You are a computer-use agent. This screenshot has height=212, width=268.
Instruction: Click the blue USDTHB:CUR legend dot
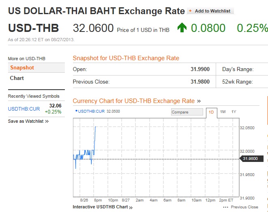click(x=76, y=111)
